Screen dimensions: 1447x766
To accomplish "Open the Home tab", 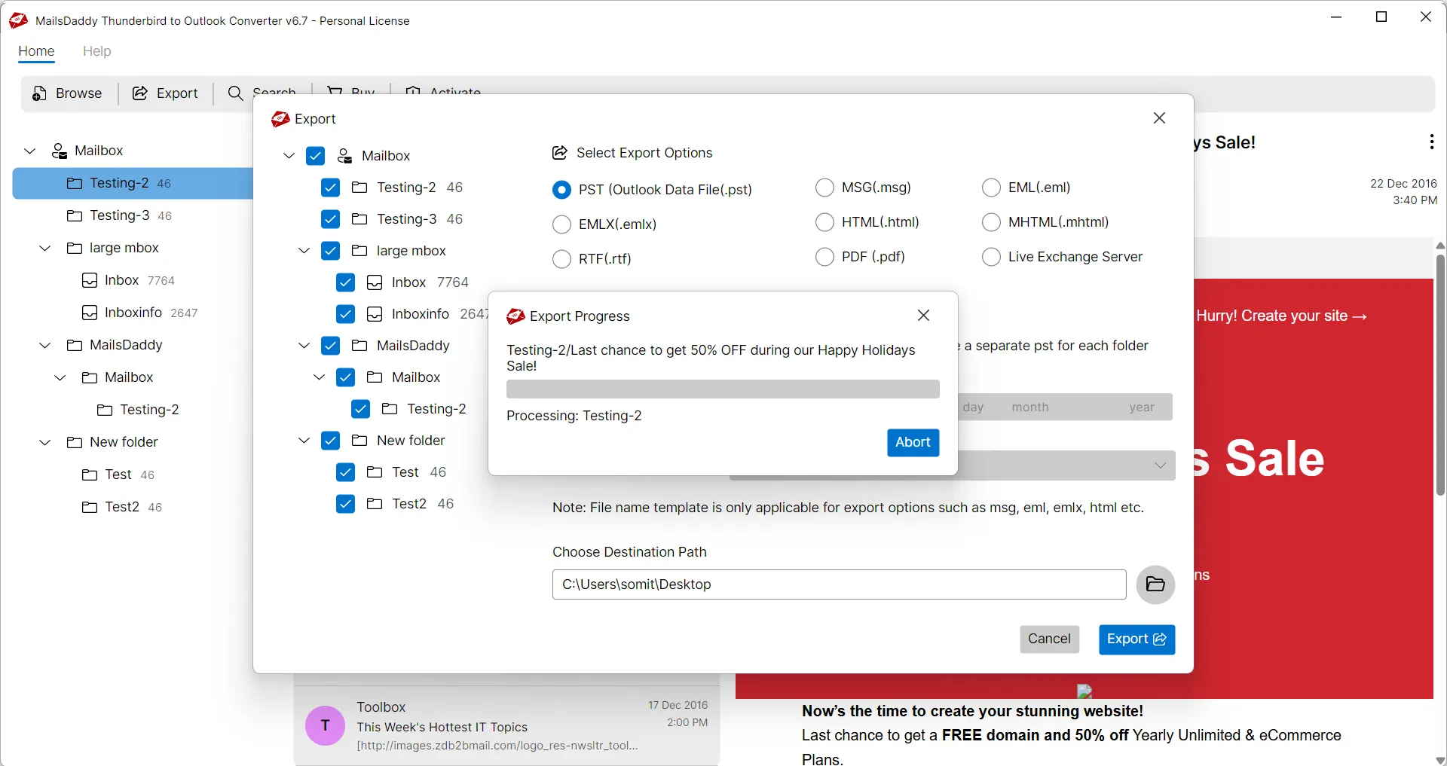I will click(36, 51).
